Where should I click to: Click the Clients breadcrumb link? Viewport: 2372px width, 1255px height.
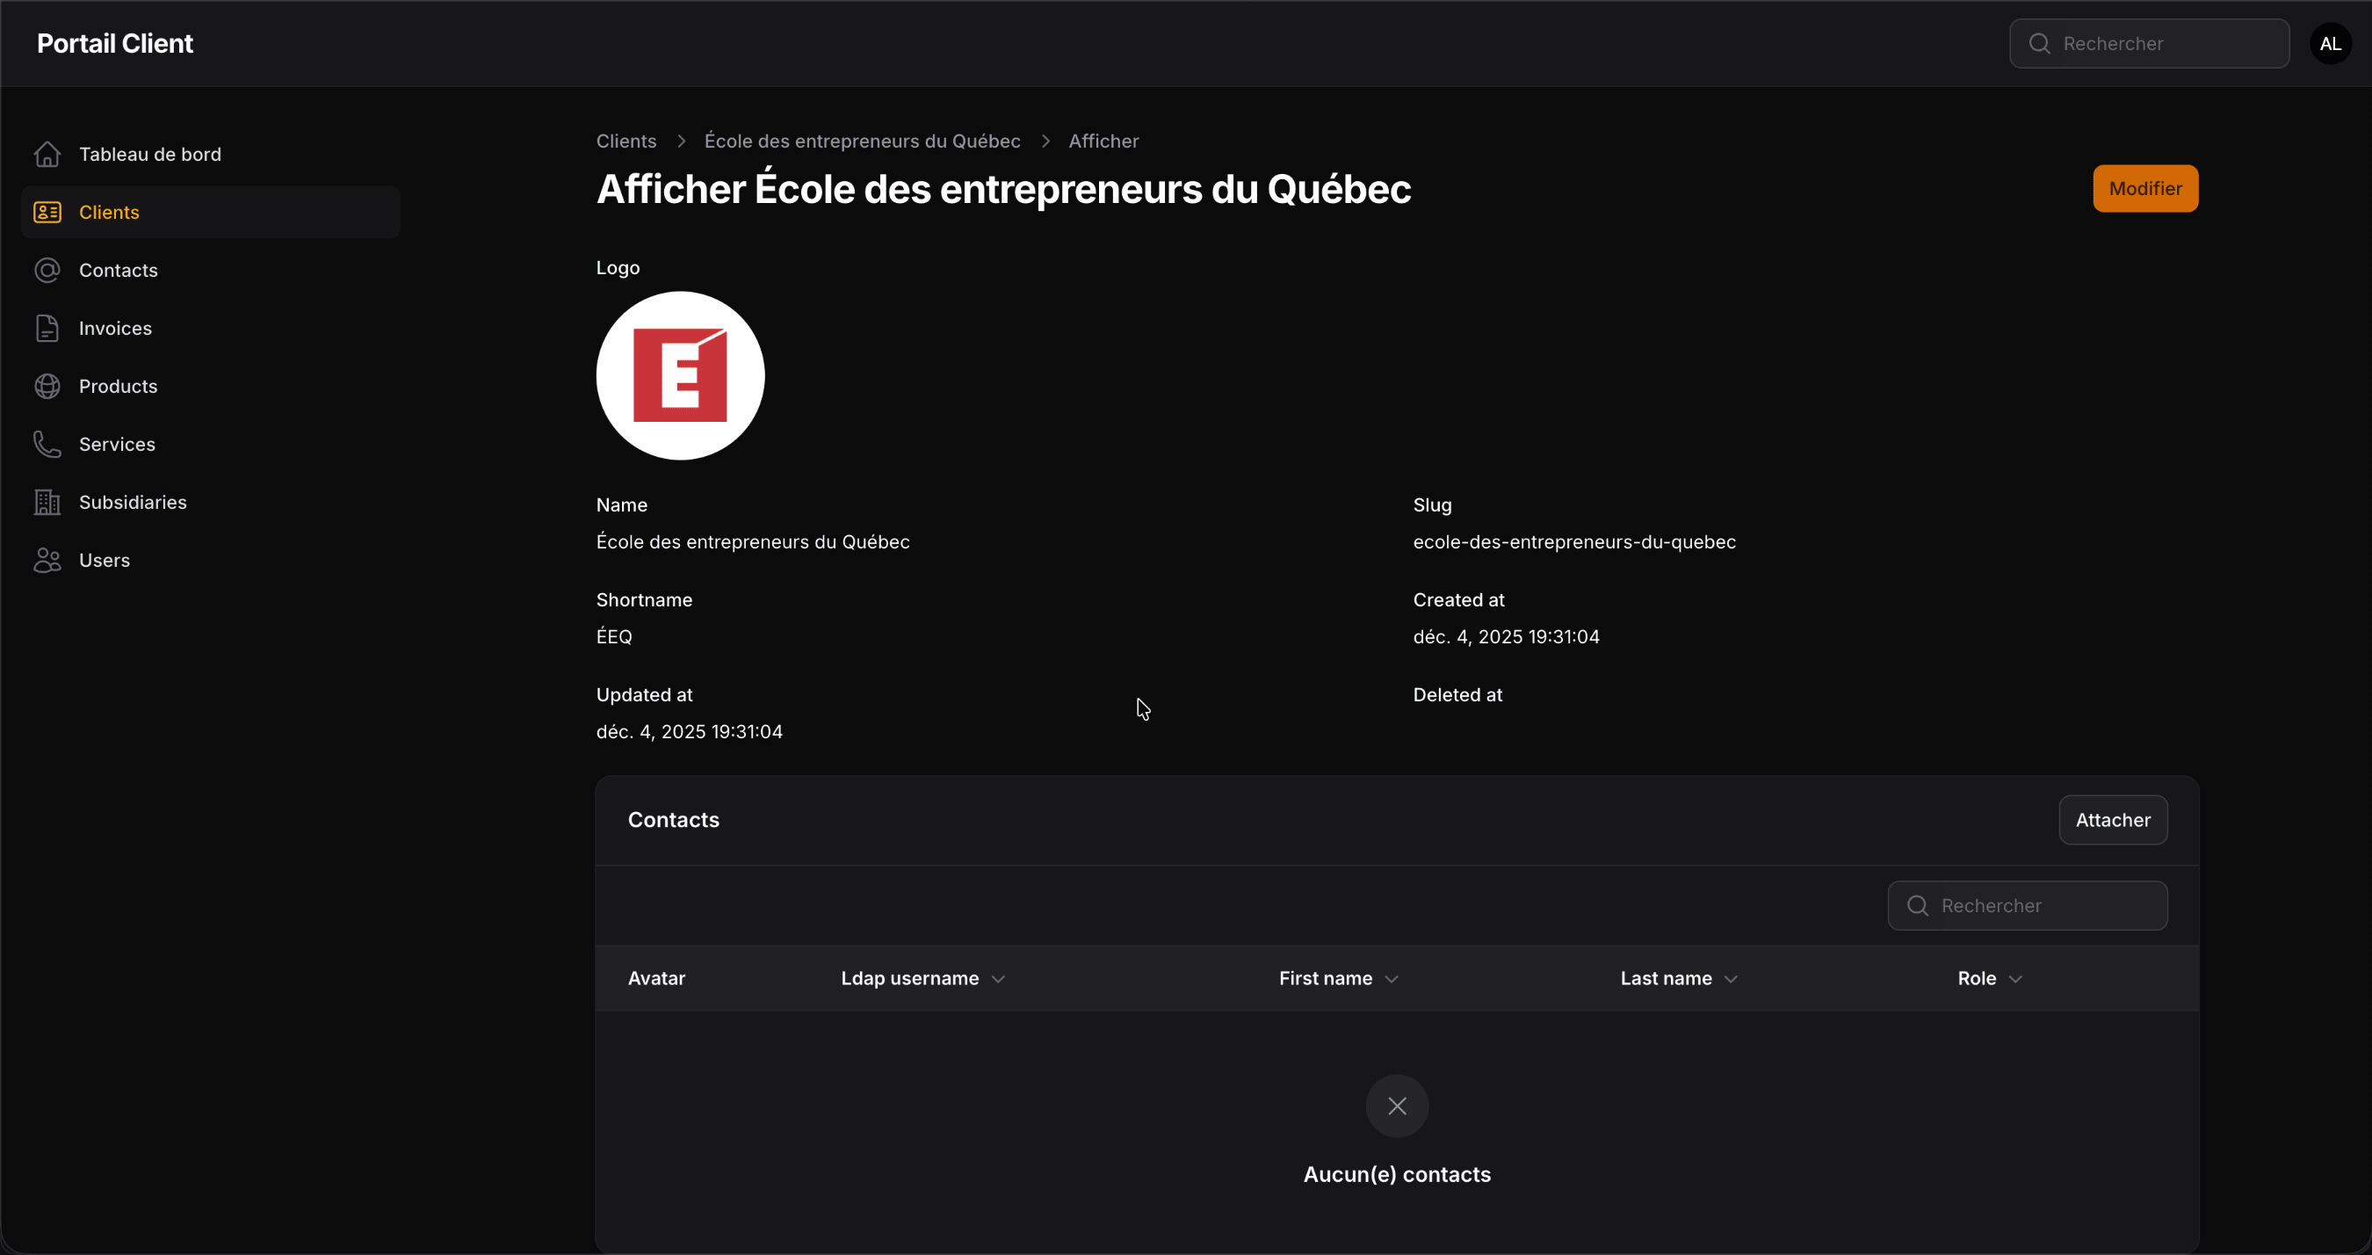tap(626, 141)
